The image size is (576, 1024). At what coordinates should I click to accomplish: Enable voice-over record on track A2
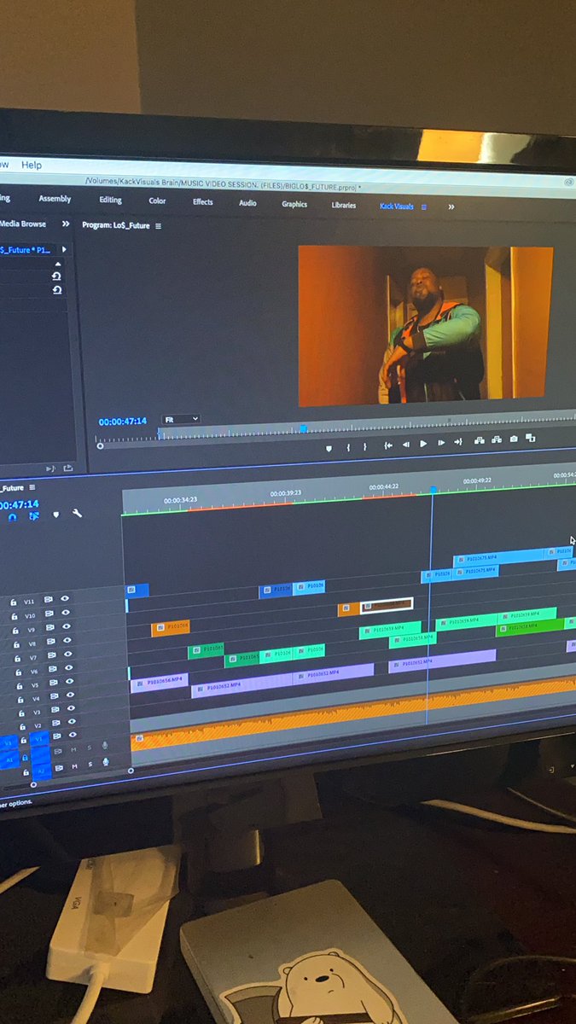pyautogui.click(x=106, y=761)
